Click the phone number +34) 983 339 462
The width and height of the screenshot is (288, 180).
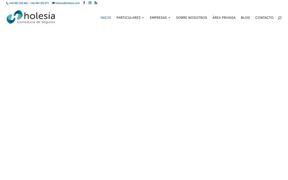18,3
